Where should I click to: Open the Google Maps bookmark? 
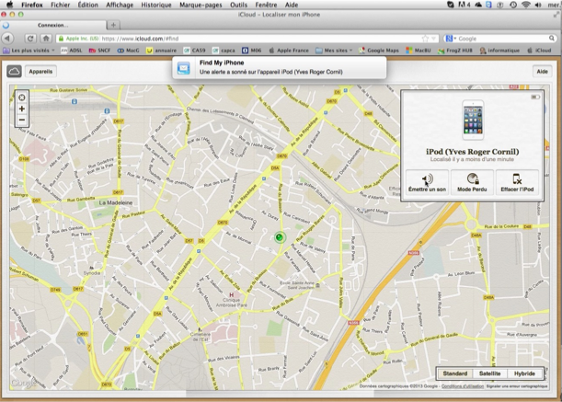click(379, 51)
